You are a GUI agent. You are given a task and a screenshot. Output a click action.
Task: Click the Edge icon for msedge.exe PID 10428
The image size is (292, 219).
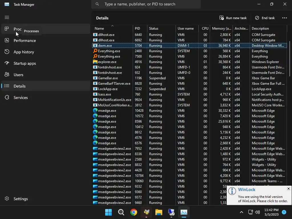(95, 110)
